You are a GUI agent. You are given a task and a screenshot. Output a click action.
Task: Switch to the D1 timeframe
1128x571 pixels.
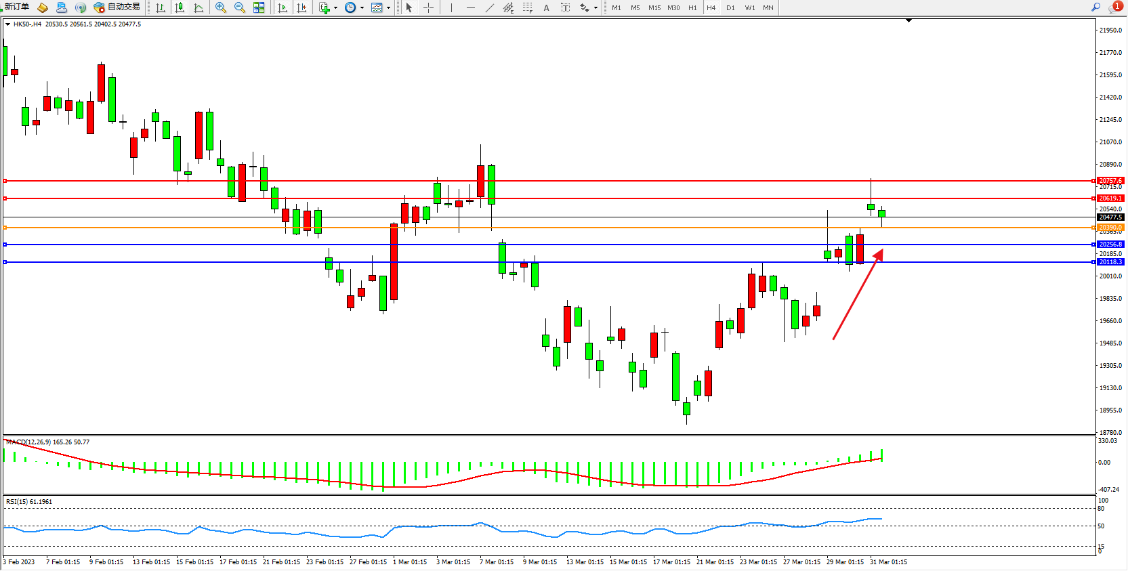(x=730, y=7)
